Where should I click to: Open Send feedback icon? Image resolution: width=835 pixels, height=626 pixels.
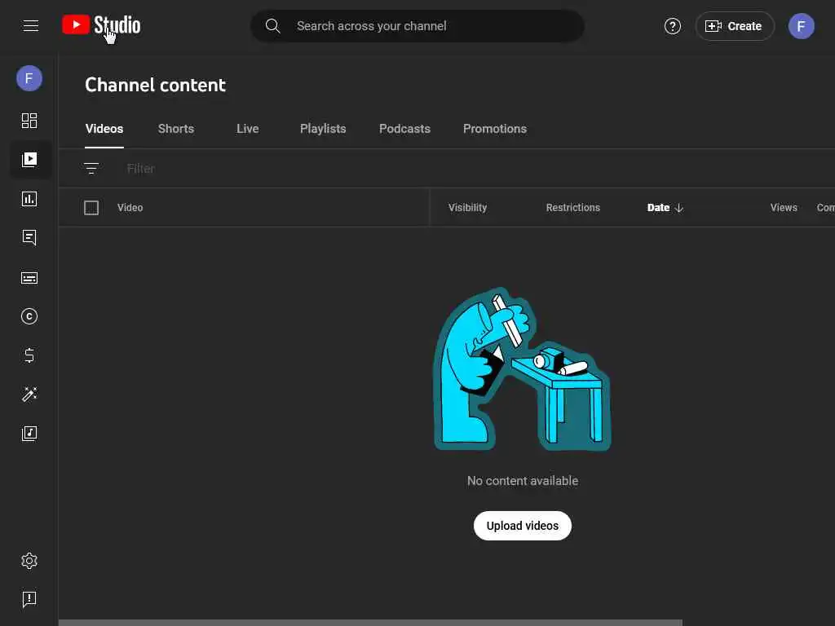[29, 599]
